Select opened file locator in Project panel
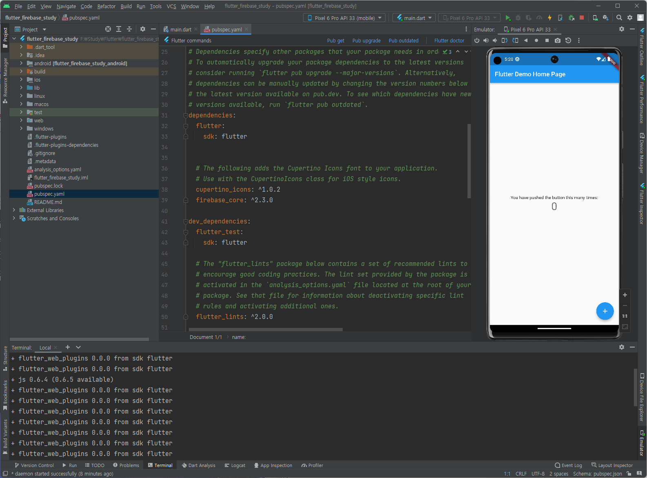647x478 pixels. [108, 29]
